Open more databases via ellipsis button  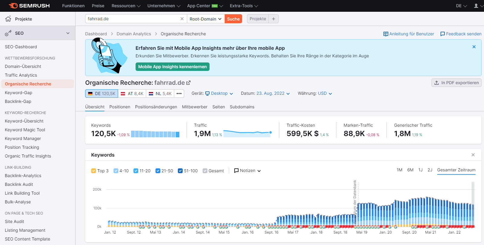[x=179, y=94]
